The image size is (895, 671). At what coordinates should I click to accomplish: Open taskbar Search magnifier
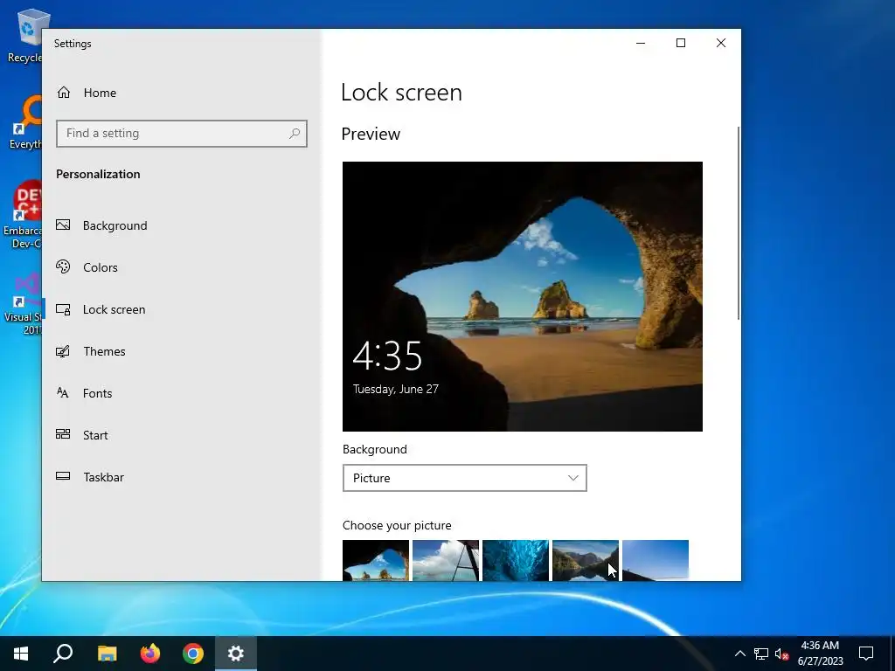pos(63,654)
